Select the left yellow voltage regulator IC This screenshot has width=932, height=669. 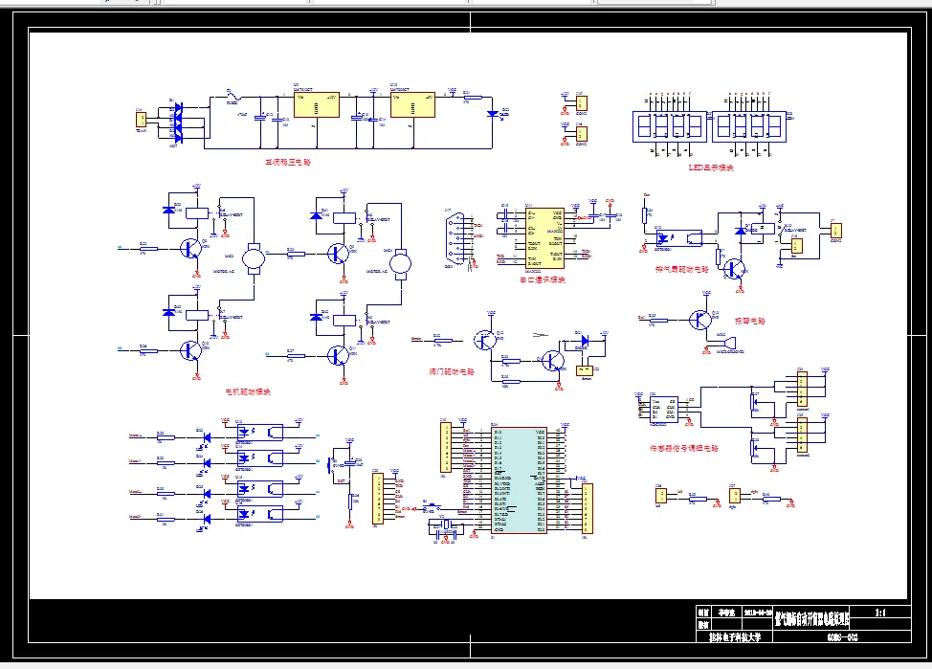pyautogui.click(x=317, y=105)
